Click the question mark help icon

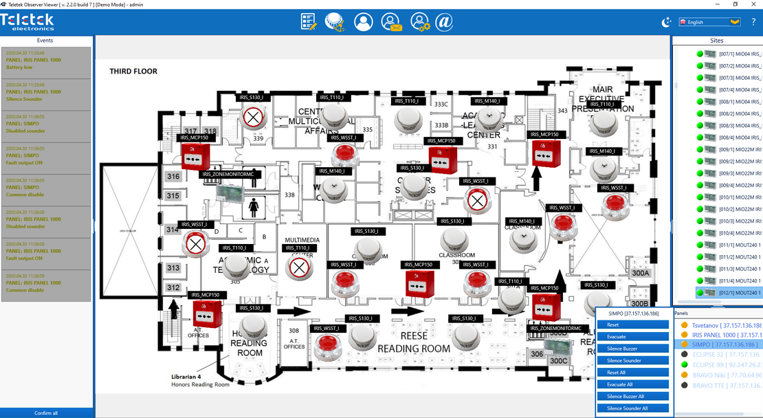754,22
